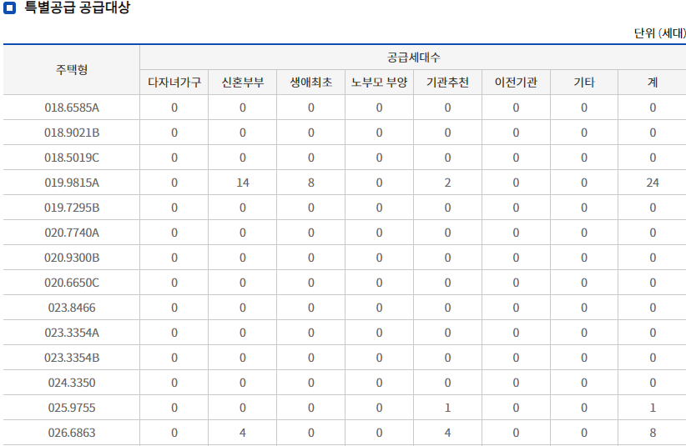Click the 계 total 1 for 025.9755

pos(653,408)
